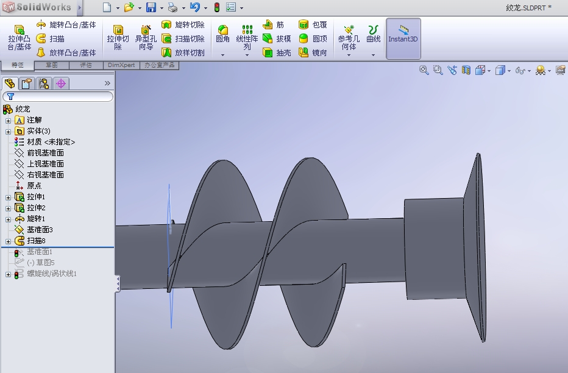Select the 圆顶 dome tool
Viewport: 568px width, 373px height.
pos(313,39)
